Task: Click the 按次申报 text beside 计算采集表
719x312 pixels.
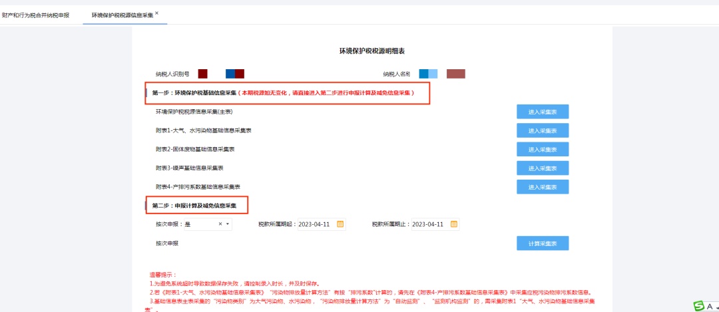Action: [167, 243]
